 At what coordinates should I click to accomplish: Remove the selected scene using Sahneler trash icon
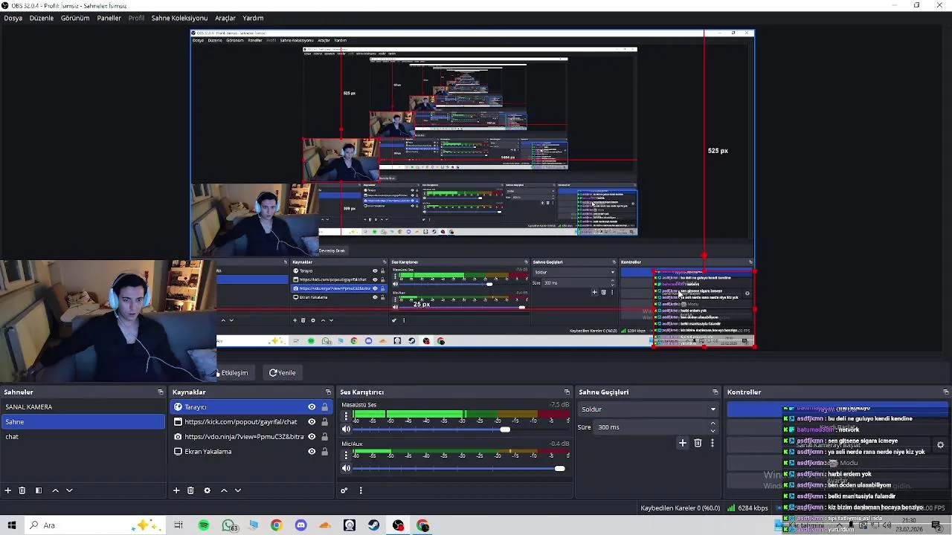pos(22,490)
